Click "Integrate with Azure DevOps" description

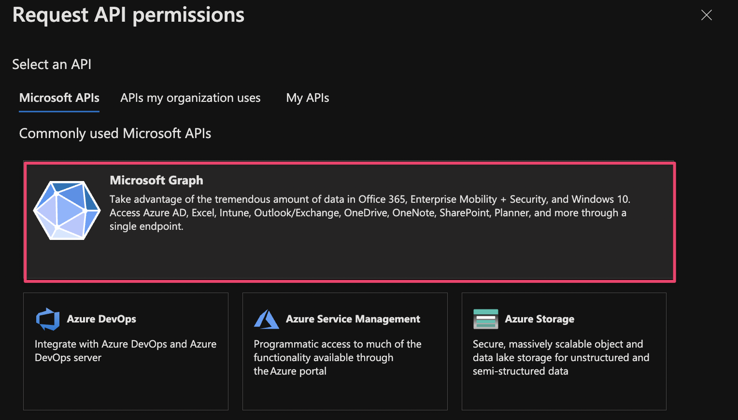click(x=126, y=351)
